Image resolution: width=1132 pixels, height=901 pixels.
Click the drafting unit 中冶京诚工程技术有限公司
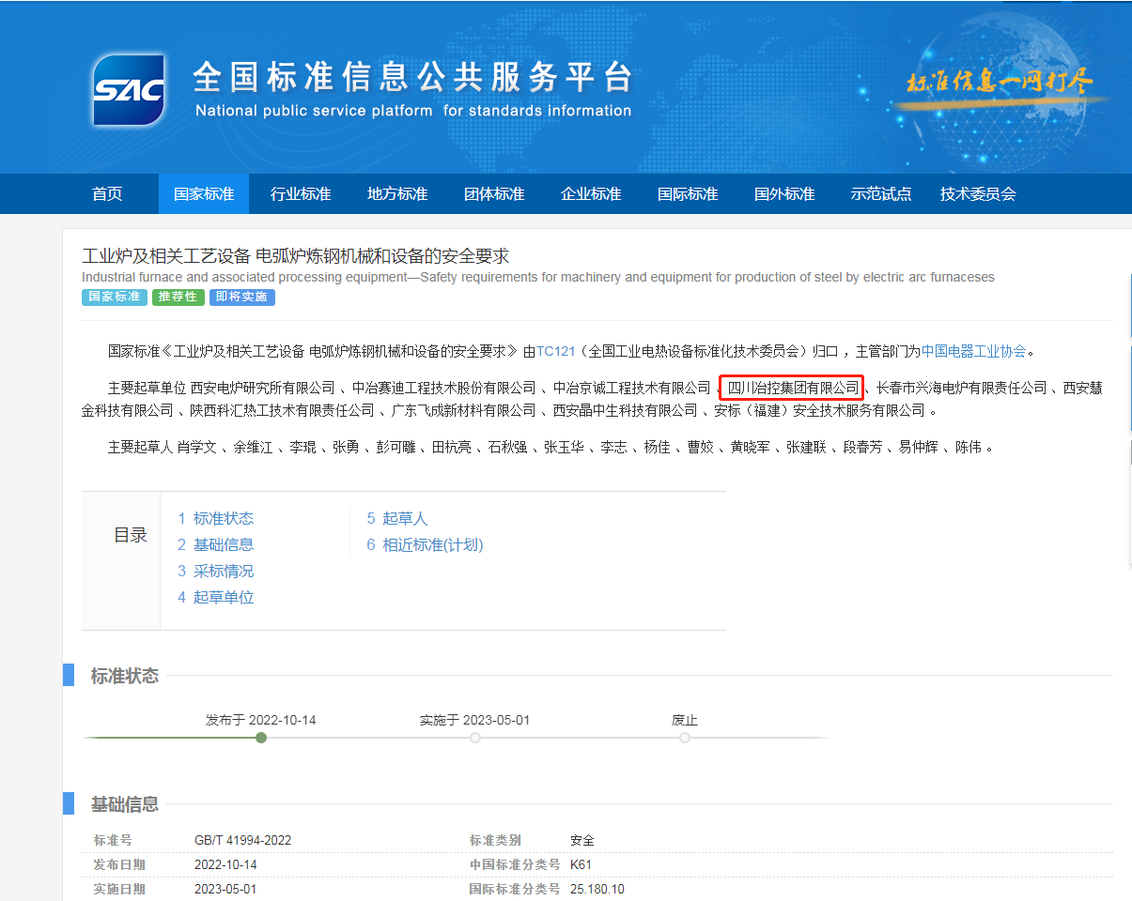(631, 388)
